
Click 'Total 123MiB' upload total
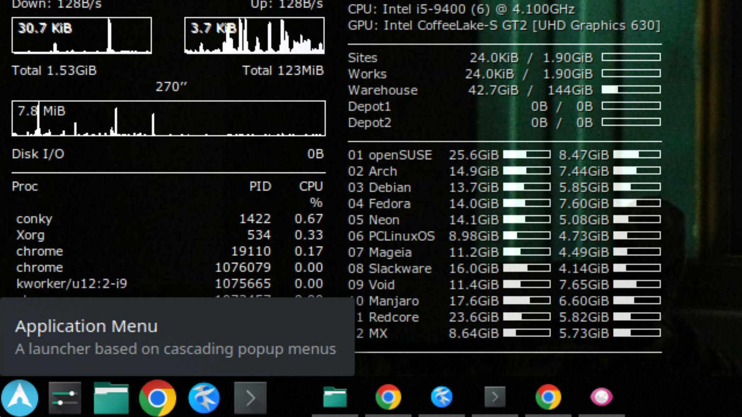(x=283, y=71)
